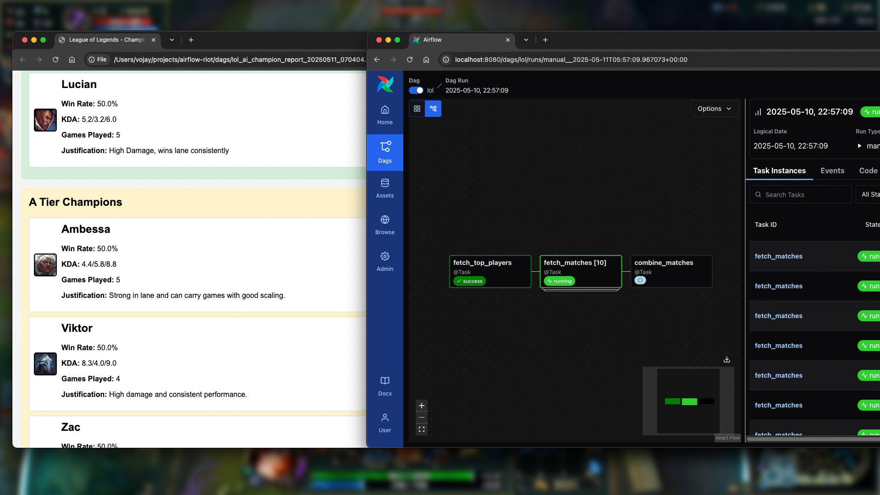Expand the manual run type details
This screenshot has width=880, height=495.
tap(860, 146)
